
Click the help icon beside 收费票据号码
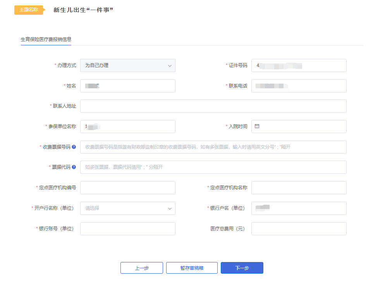(x=74, y=147)
